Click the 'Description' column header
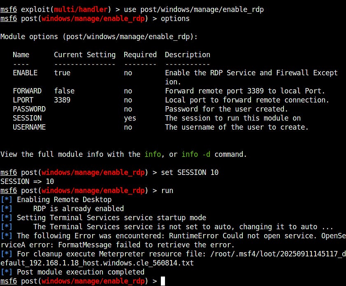Viewport: 346px width, 286px height. coord(188,55)
